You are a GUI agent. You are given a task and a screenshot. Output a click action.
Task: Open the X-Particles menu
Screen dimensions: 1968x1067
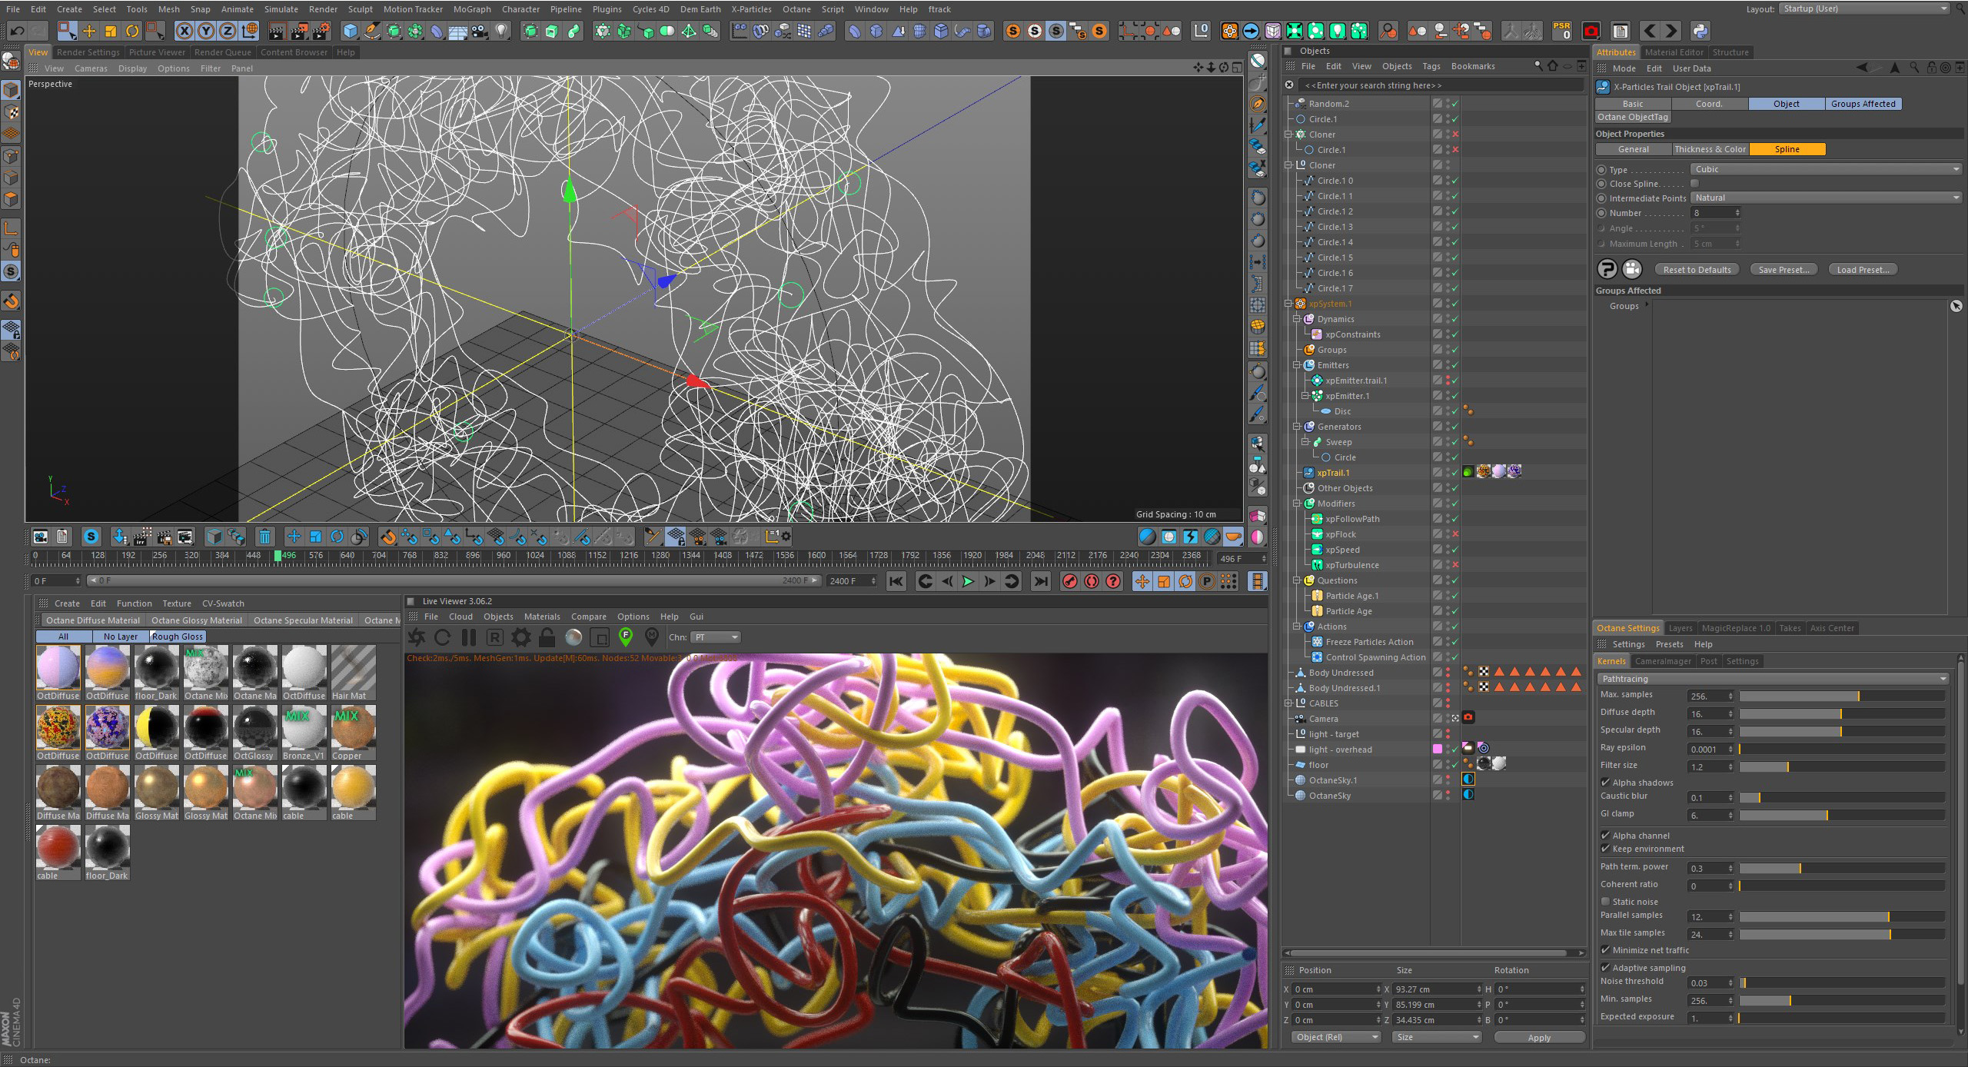point(751,9)
